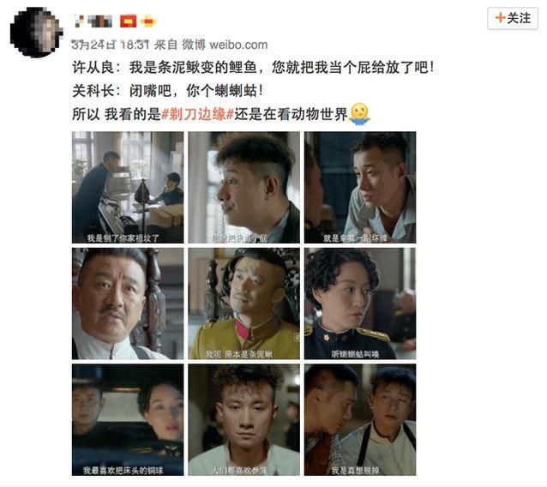547x487 pixels.
Task: Open the #剃刀边缘# hashtag topic
Action: (197, 114)
